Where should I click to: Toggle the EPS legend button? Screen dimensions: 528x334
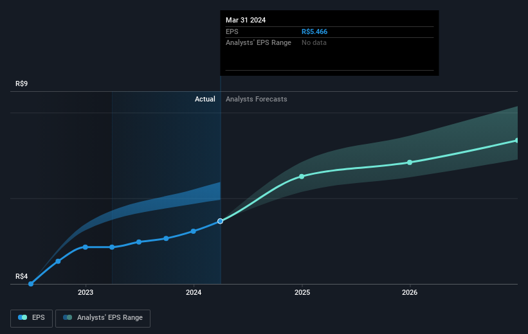pyautogui.click(x=32, y=318)
